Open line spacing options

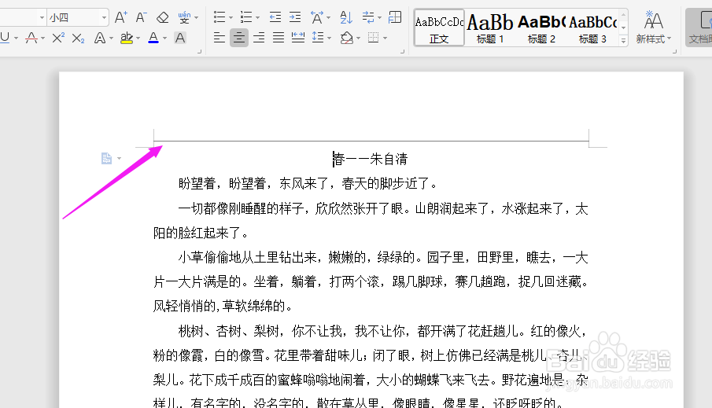318,38
